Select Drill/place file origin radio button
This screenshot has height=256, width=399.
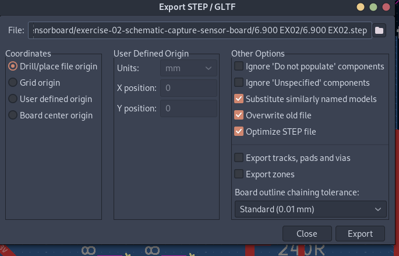point(13,66)
